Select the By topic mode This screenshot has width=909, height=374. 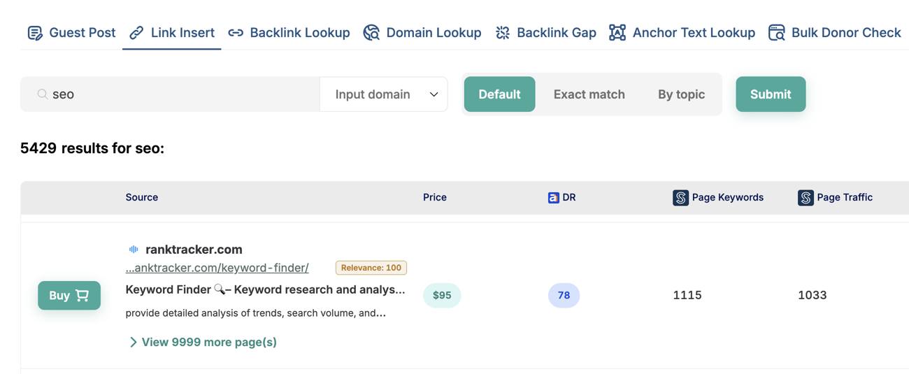click(x=681, y=94)
